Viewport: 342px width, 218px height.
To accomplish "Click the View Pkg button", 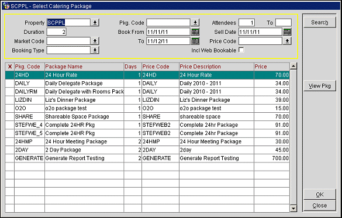I will tap(320, 86).
